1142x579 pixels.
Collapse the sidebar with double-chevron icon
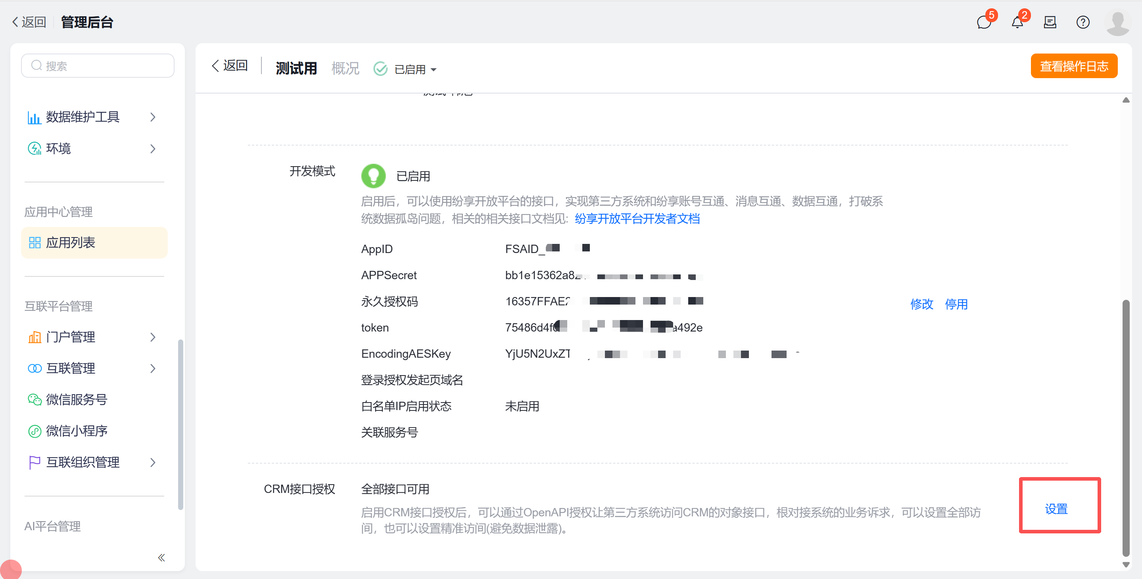pos(161,557)
